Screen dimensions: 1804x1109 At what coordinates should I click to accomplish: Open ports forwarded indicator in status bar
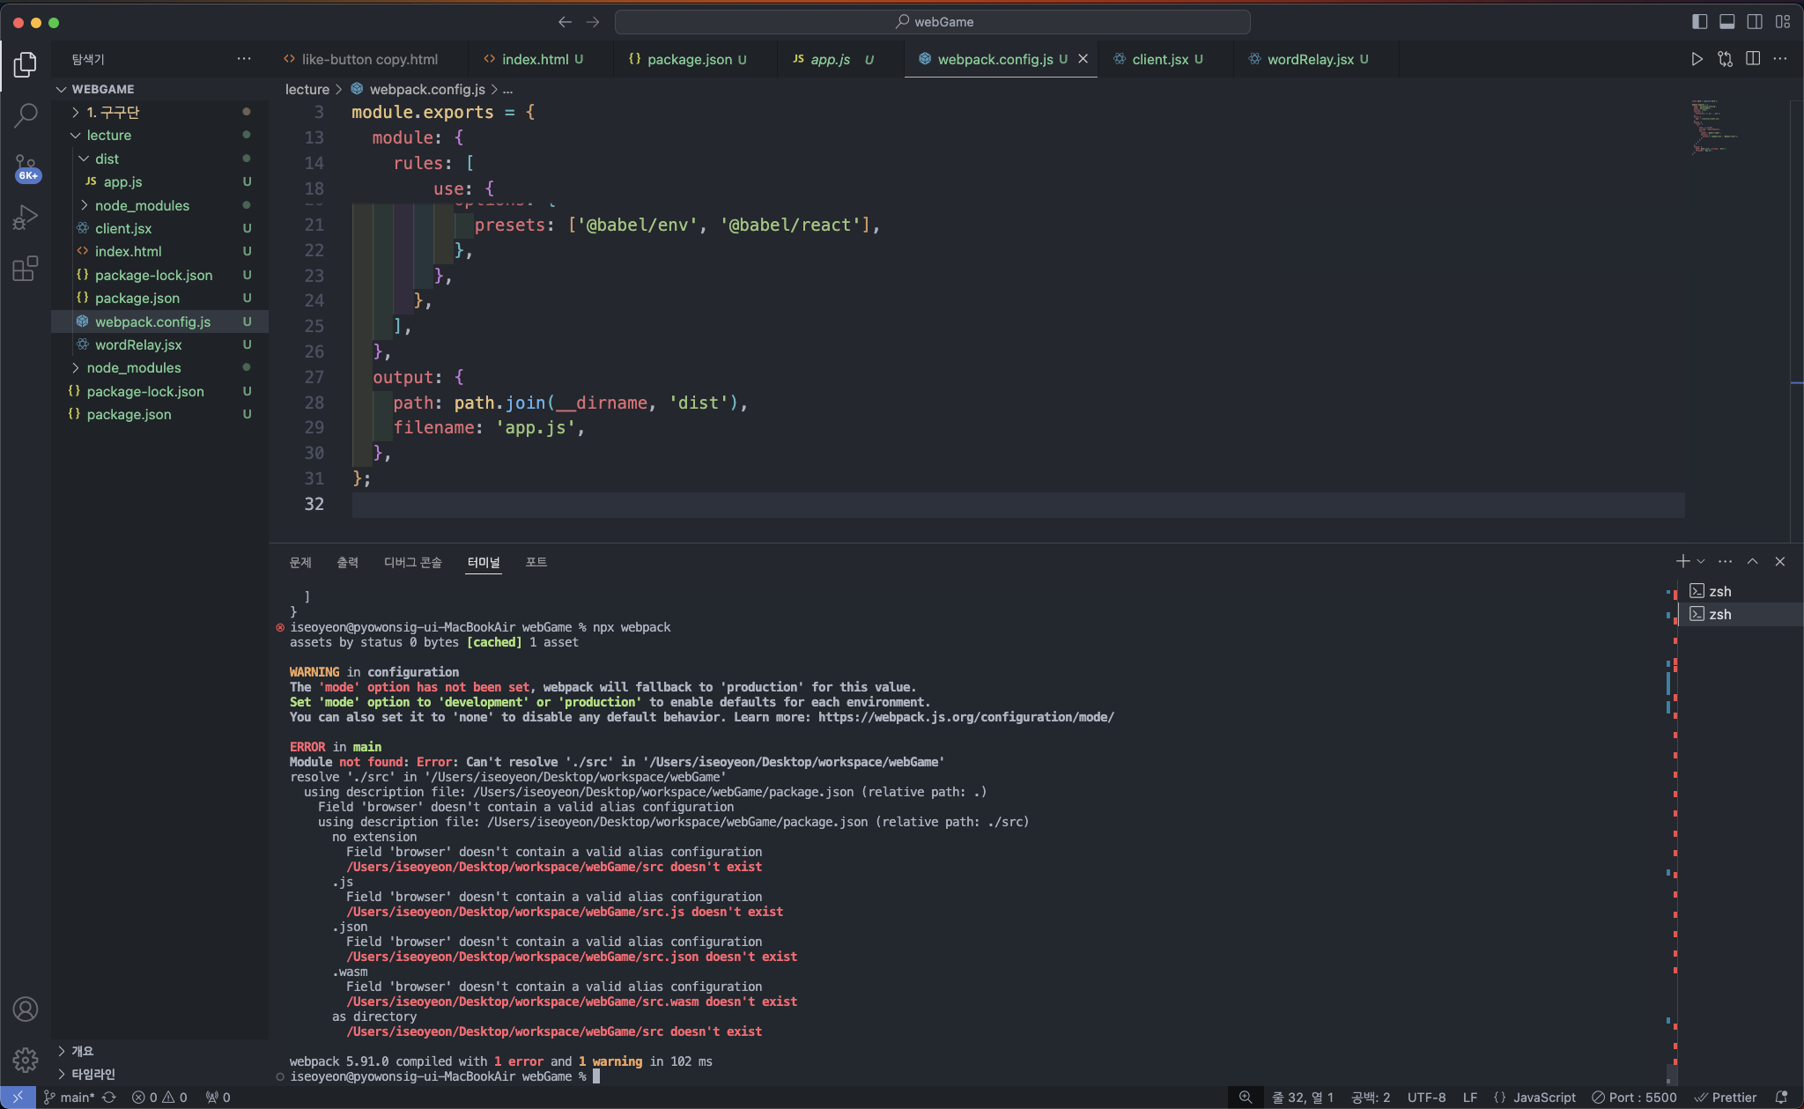click(218, 1098)
